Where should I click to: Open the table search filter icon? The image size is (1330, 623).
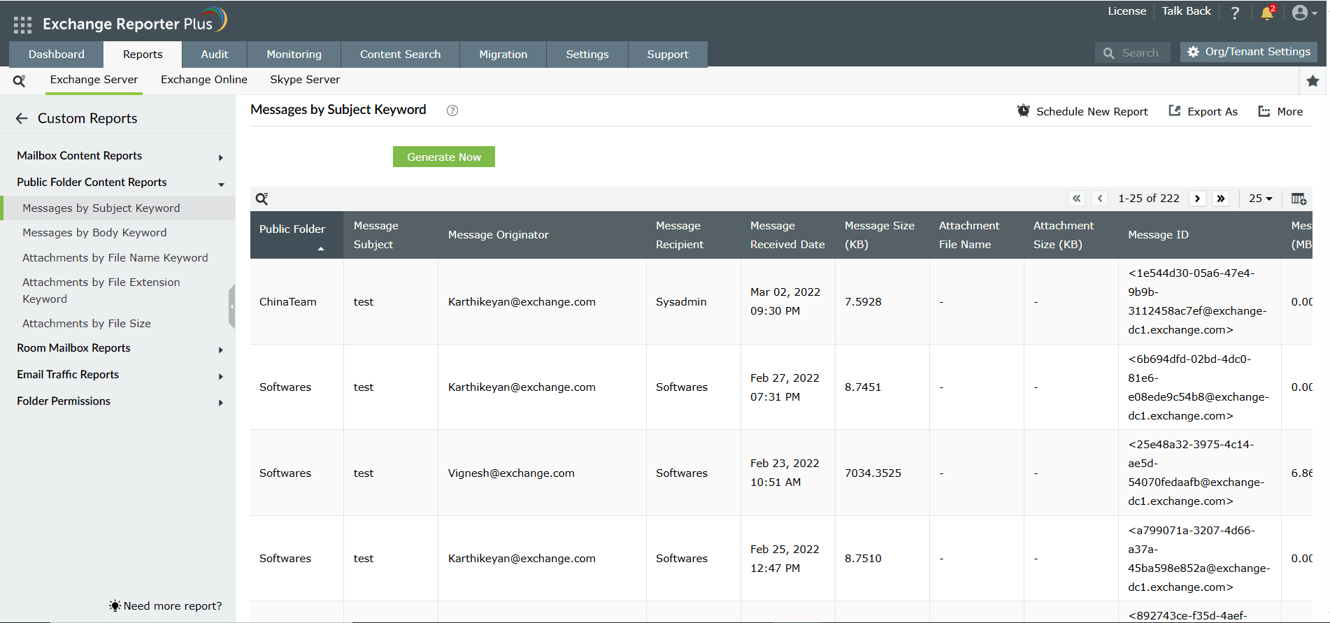tap(262, 199)
